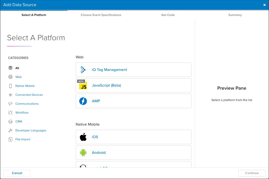Viewport: 269px width, 179px height.
Task: Click the BETA badge on JavaScript
Action: (x=81, y=81)
